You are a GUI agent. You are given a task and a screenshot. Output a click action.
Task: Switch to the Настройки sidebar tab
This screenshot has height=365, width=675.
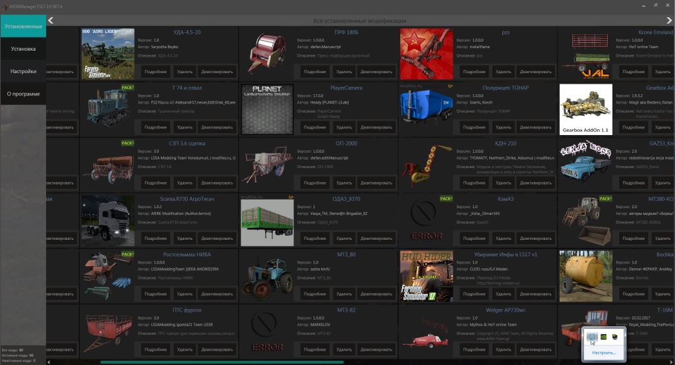point(23,71)
